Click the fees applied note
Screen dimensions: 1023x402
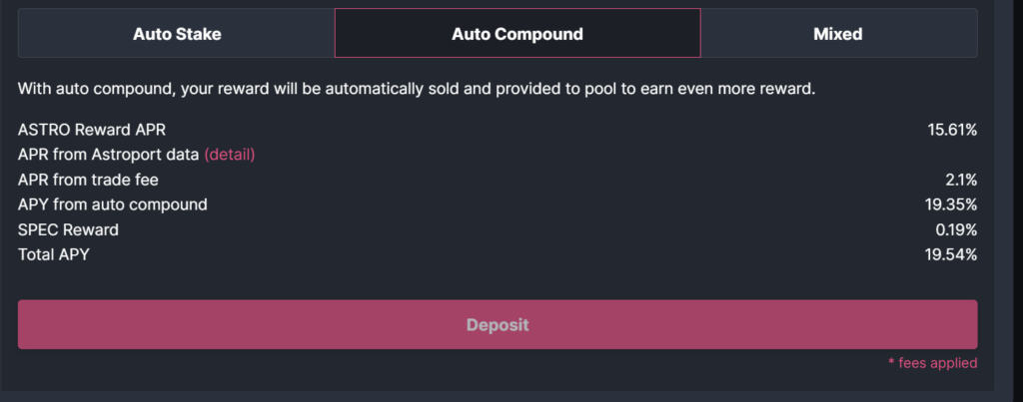pyautogui.click(x=937, y=363)
